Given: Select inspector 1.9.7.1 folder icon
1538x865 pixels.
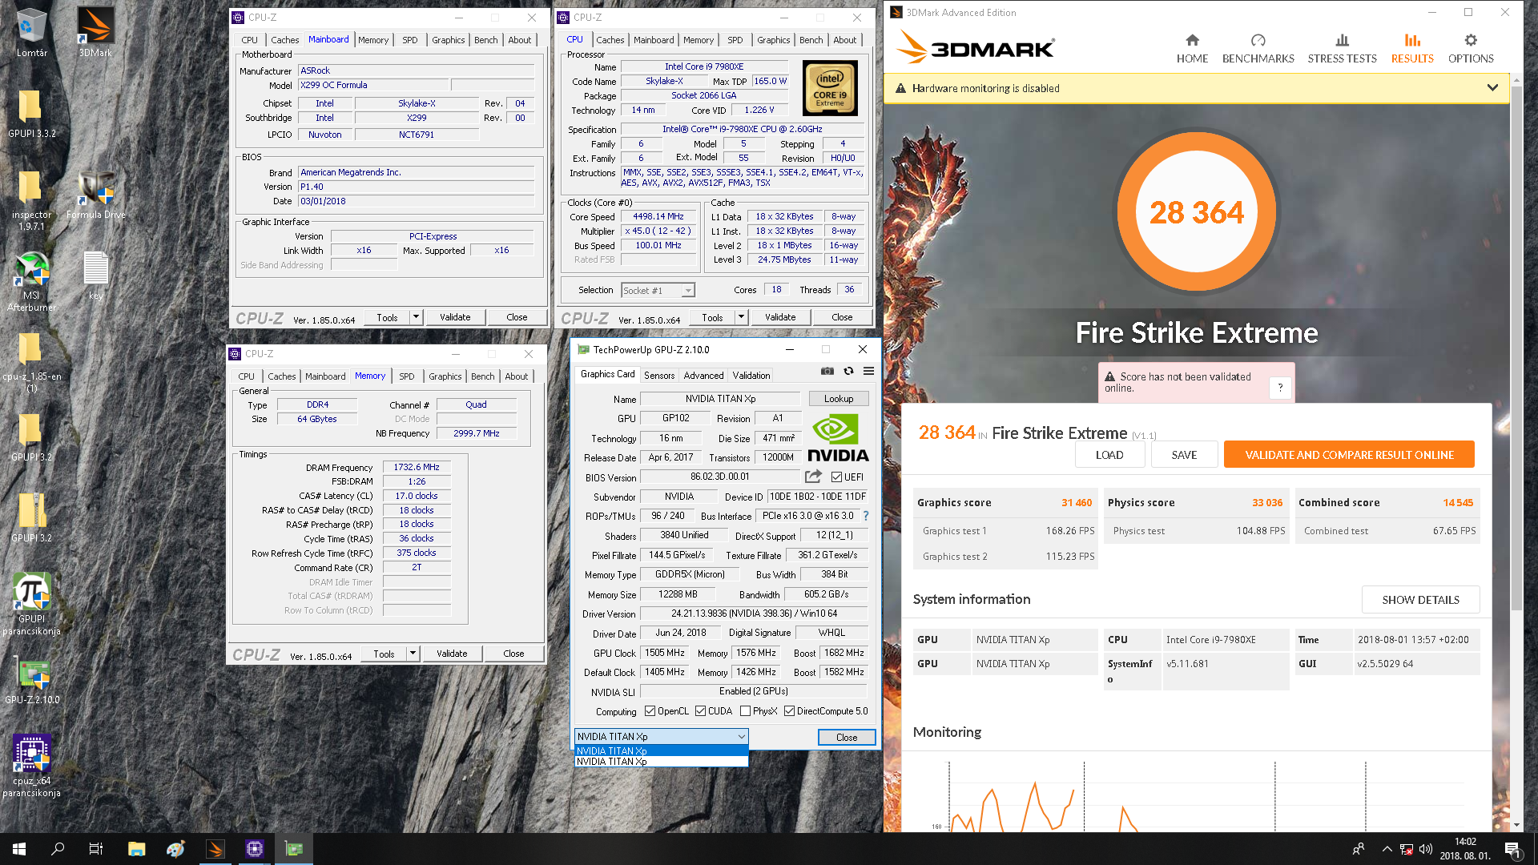Looking at the screenshot, I should click(31, 200).
